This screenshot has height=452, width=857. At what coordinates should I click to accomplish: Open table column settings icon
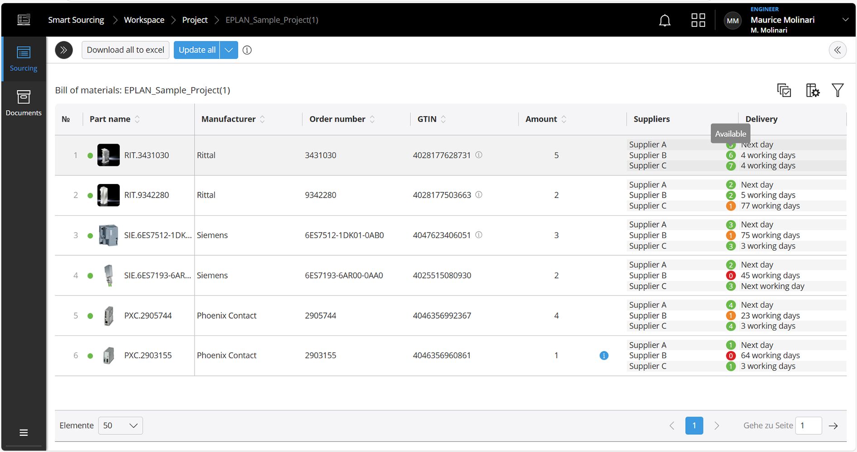click(x=812, y=90)
